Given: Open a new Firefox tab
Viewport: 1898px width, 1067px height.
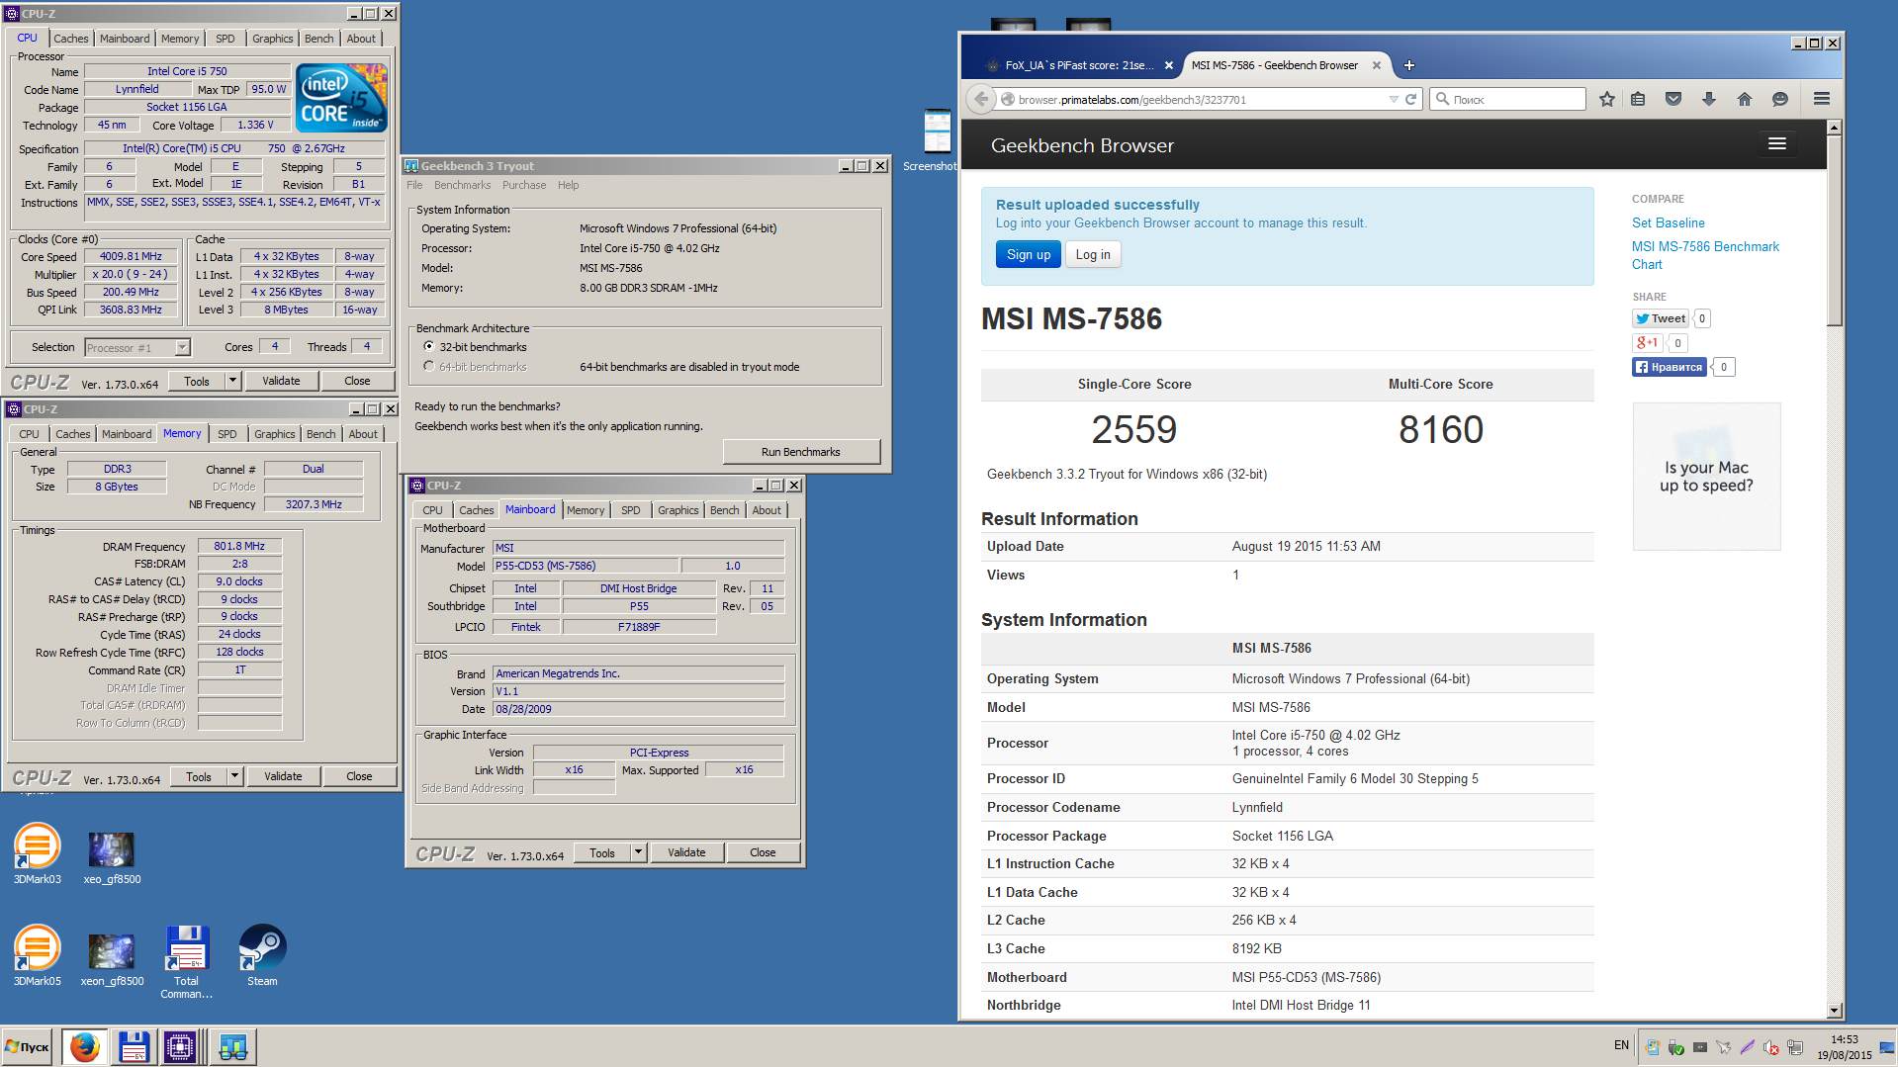Looking at the screenshot, I should [x=1409, y=65].
